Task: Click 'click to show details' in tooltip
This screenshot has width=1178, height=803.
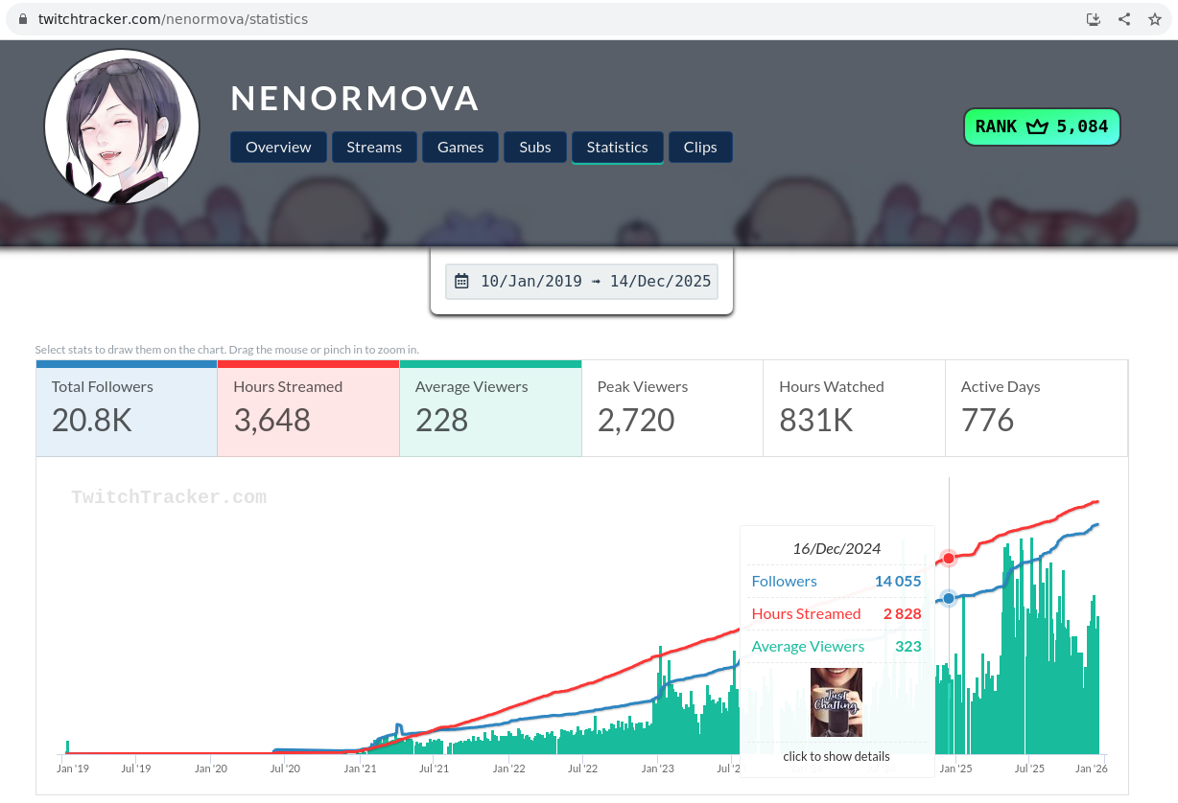Action: [836, 756]
